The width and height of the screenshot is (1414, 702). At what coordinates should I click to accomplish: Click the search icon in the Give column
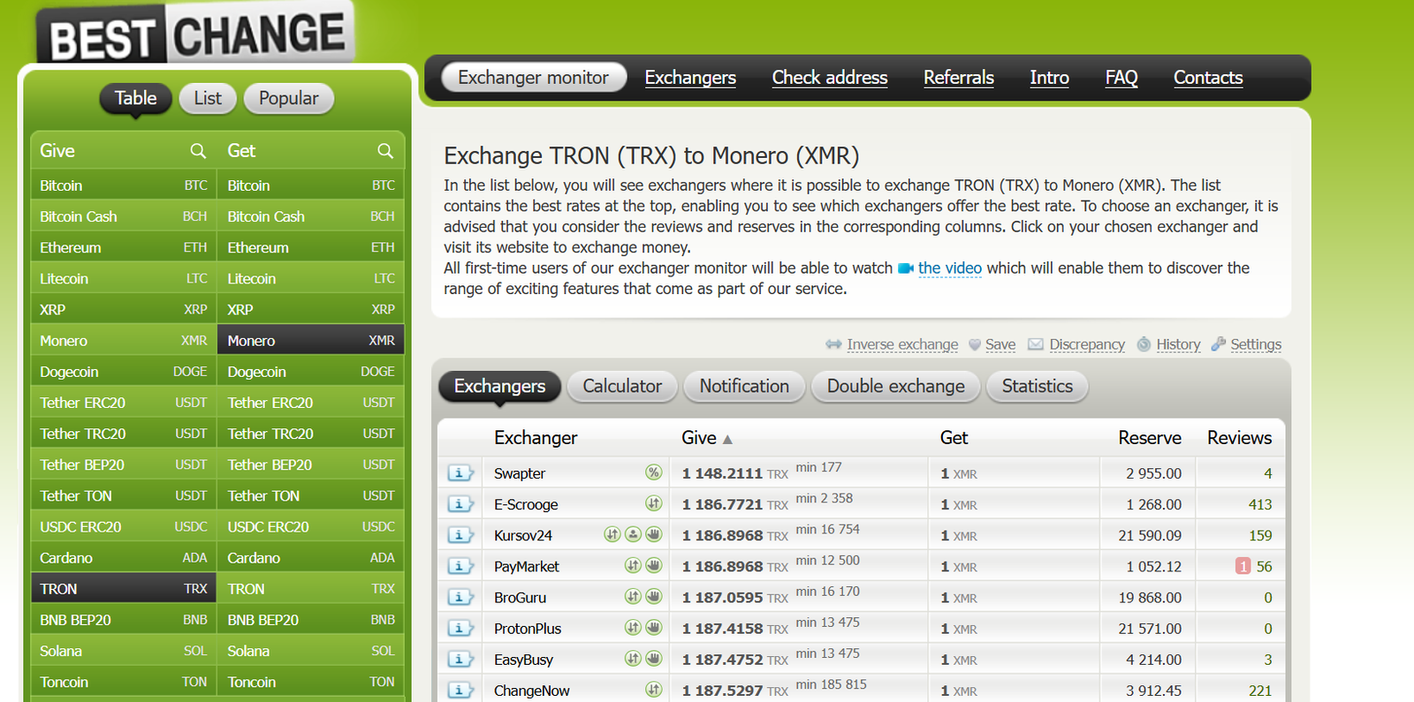click(x=198, y=151)
